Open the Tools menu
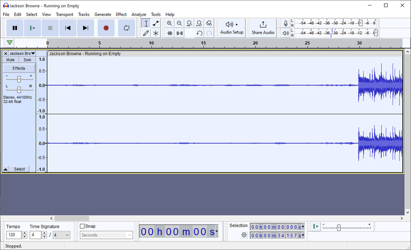Viewport: 411px width, 250px height. tap(156, 14)
